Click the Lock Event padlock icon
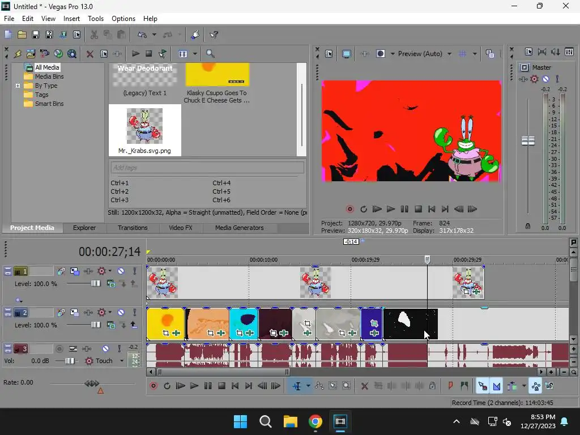The image size is (580, 435). point(432,386)
